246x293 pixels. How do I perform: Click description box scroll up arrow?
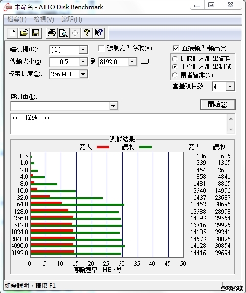(x=231, y=119)
